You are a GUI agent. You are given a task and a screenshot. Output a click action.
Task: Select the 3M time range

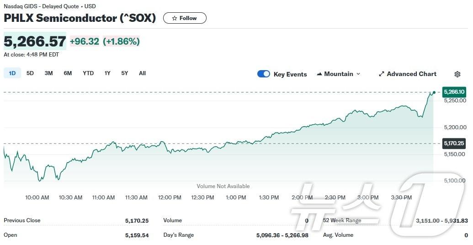(x=48, y=73)
